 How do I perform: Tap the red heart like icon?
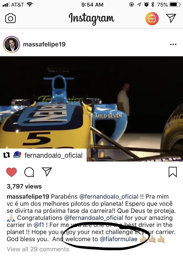(x=12, y=172)
